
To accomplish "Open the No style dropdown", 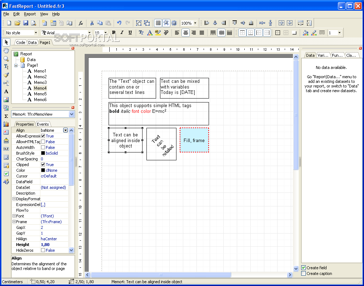I will tap(36, 33).
